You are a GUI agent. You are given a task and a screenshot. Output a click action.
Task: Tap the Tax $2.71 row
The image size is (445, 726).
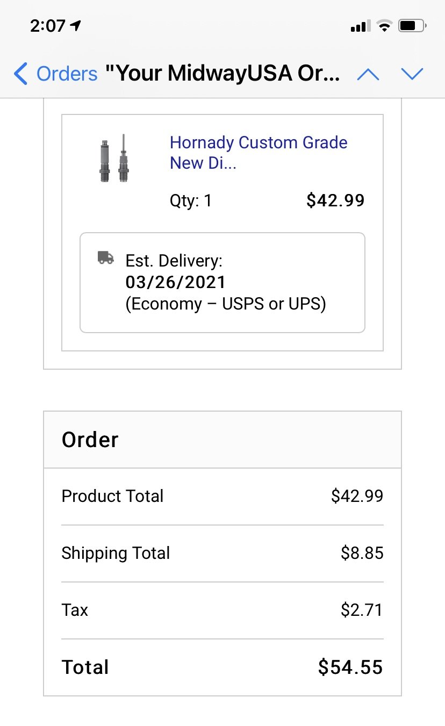[x=223, y=610]
